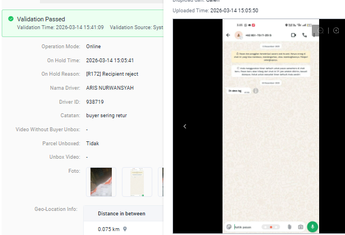Click the yellow encryption notice in chat
The width and height of the screenshot is (345, 235).
(x=271, y=57)
